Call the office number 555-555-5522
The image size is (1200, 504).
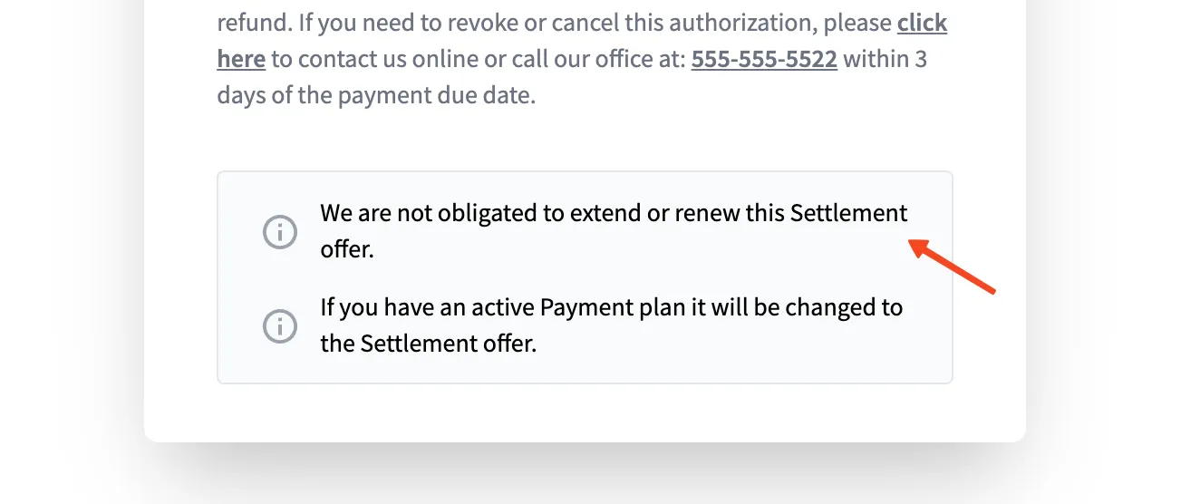(764, 59)
